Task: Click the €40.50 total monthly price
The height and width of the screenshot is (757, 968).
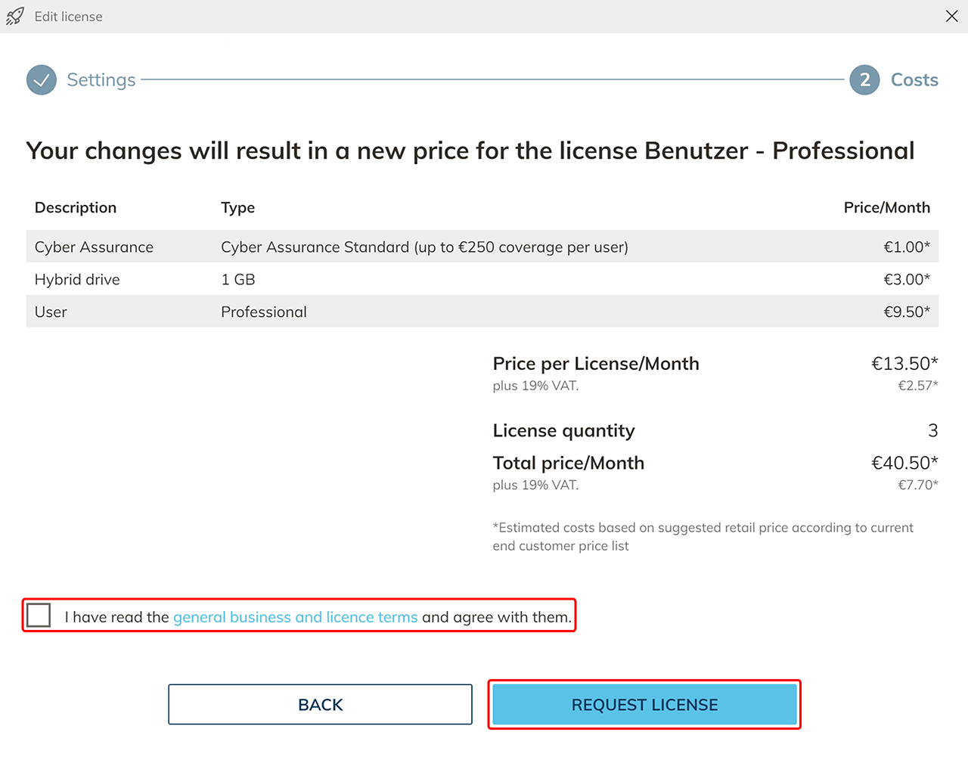Action: pos(904,463)
